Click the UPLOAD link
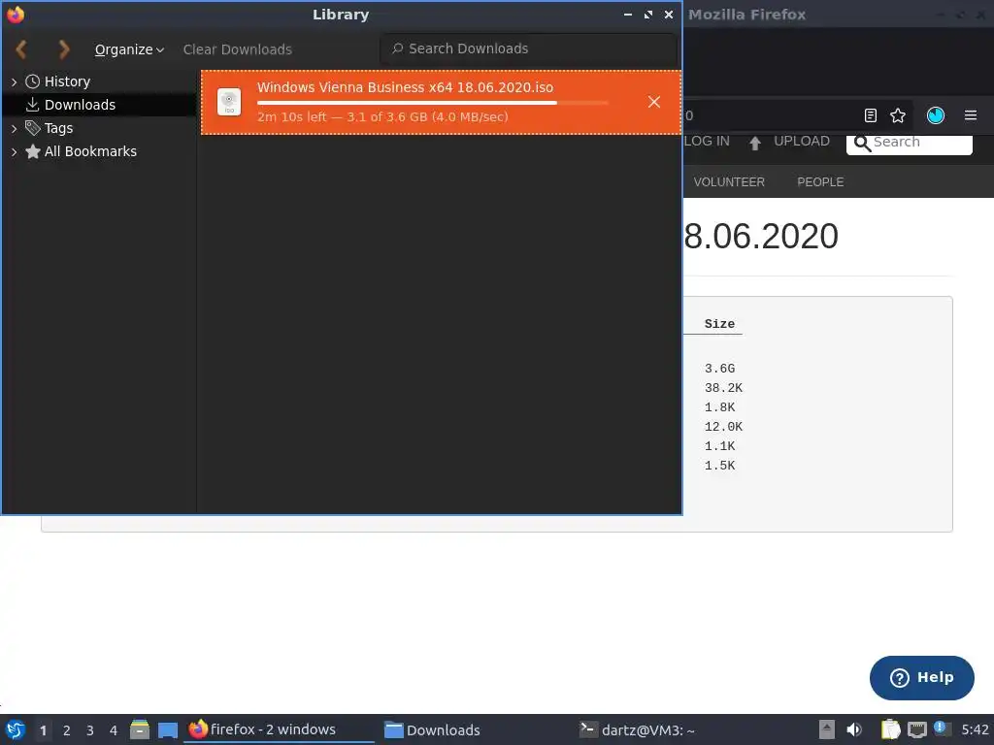This screenshot has width=994, height=745. click(801, 142)
